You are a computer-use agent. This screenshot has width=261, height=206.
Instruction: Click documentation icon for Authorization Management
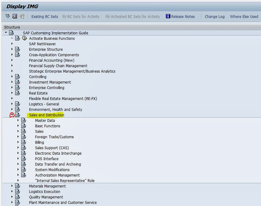pyautogui.click(x=23, y=175)
